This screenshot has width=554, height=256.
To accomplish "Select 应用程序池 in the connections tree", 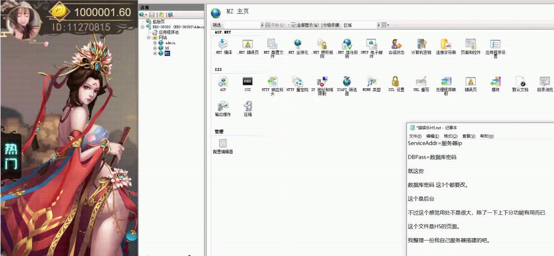I will click(x=168, y=32).
